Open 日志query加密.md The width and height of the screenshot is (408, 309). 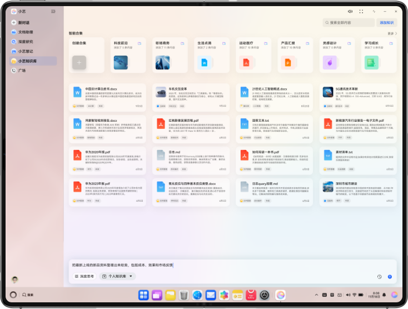pyautogui.click(x=274, y=192)
